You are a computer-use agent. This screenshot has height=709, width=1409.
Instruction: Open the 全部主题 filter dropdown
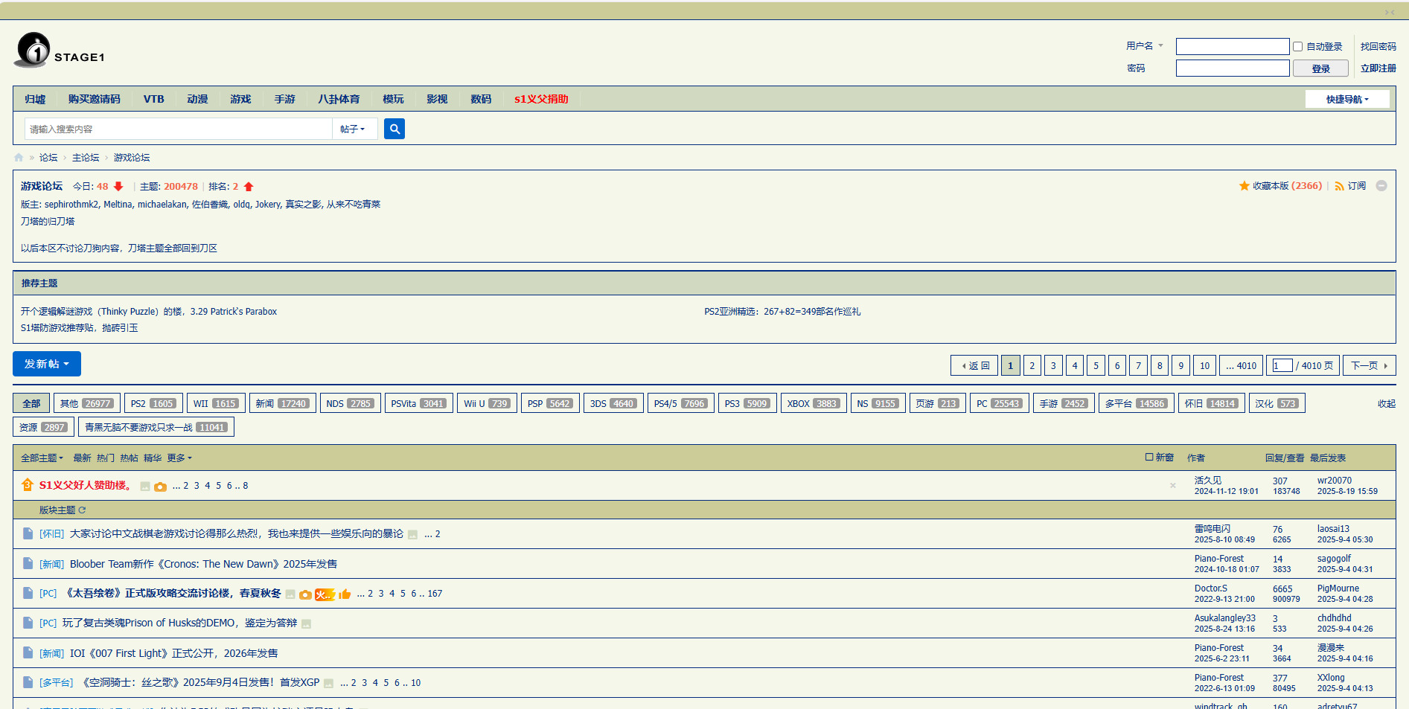[x=42, y=458]
